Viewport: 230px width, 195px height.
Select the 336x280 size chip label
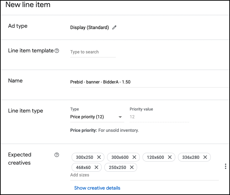point(190,157)
